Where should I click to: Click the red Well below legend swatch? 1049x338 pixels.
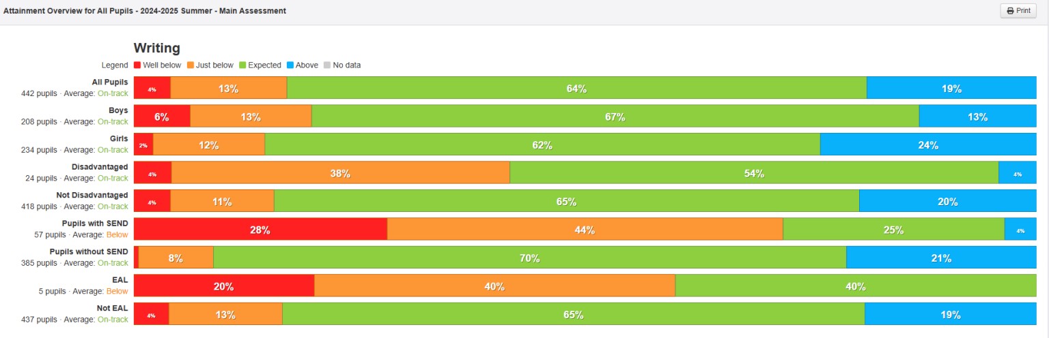coord(137,65)
